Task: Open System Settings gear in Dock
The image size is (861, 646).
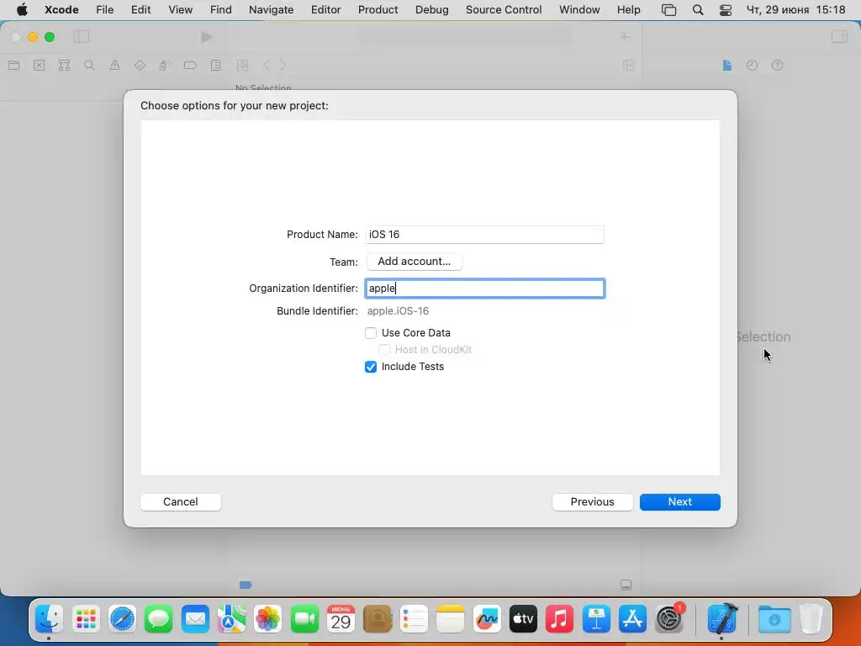Action: pos(669,619)
